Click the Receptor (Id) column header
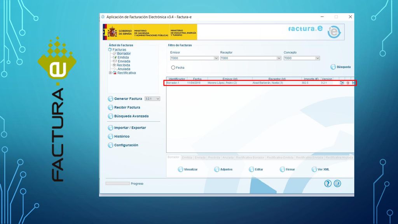Viewport: 398px width, 224px height. tap(277, 79)
